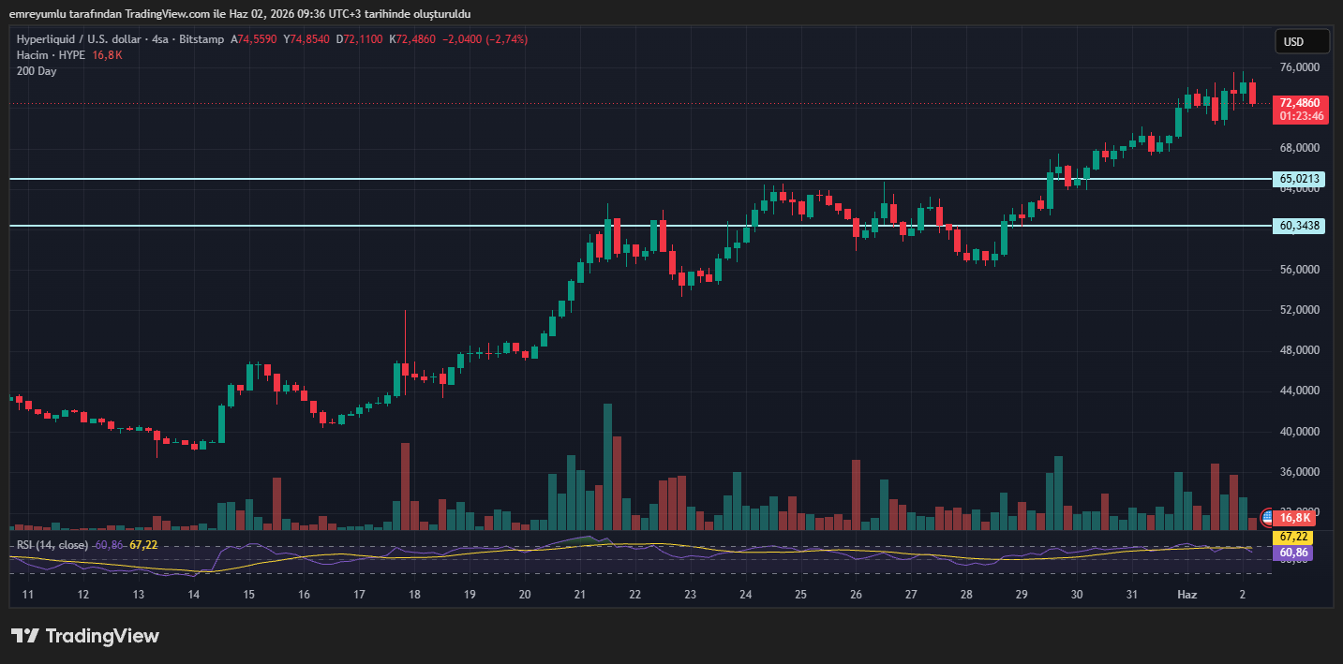Click the low value D72,1100
This screenshot has height=664, width=1343.
point(360,39)
